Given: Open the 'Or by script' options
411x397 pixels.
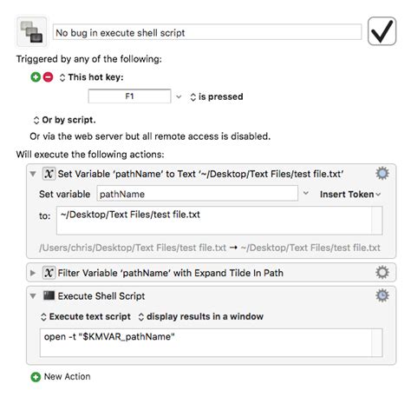Looking at the screenshot, I should click(64, 120).
